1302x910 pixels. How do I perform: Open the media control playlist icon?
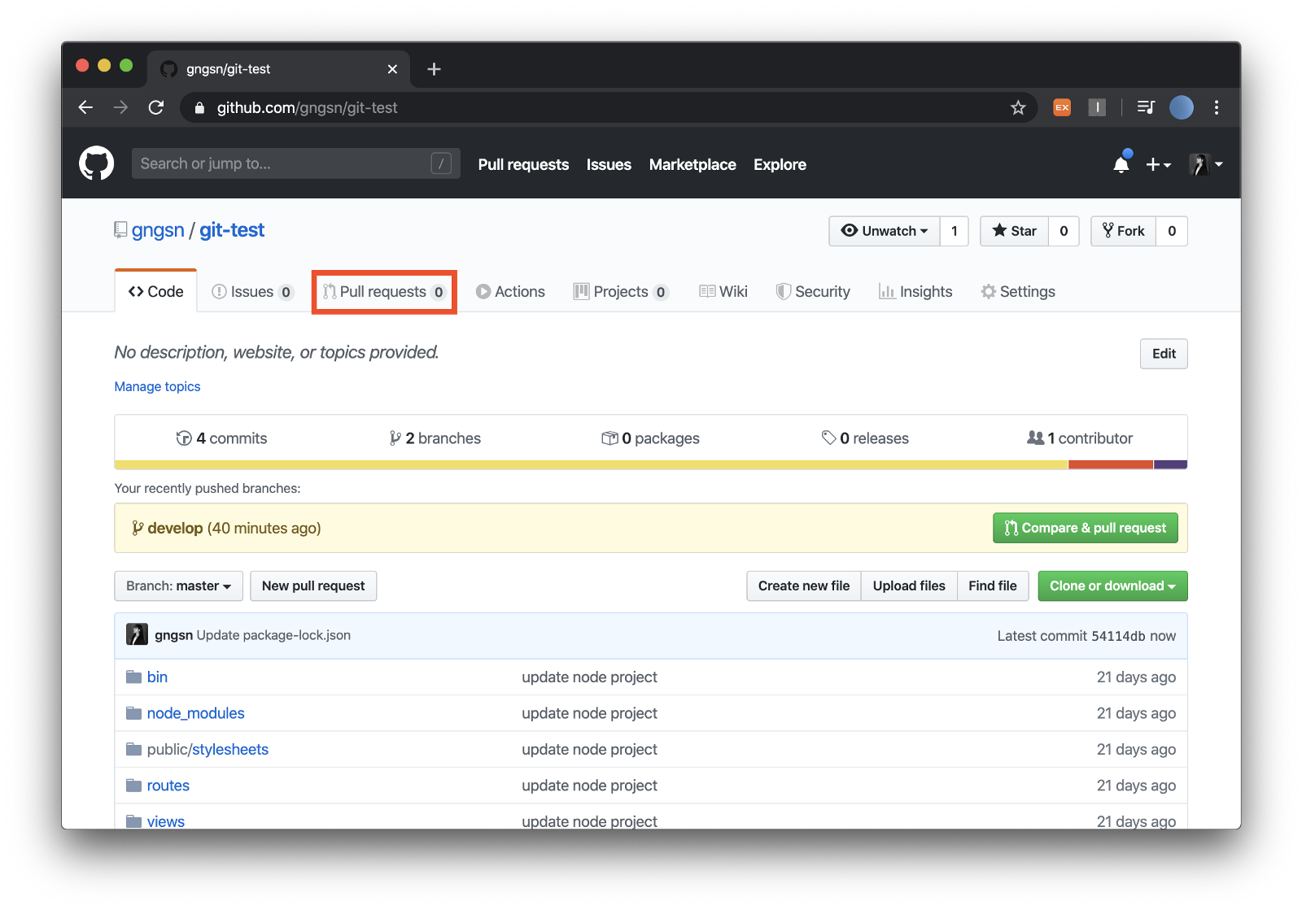(x=1146, y=107)
